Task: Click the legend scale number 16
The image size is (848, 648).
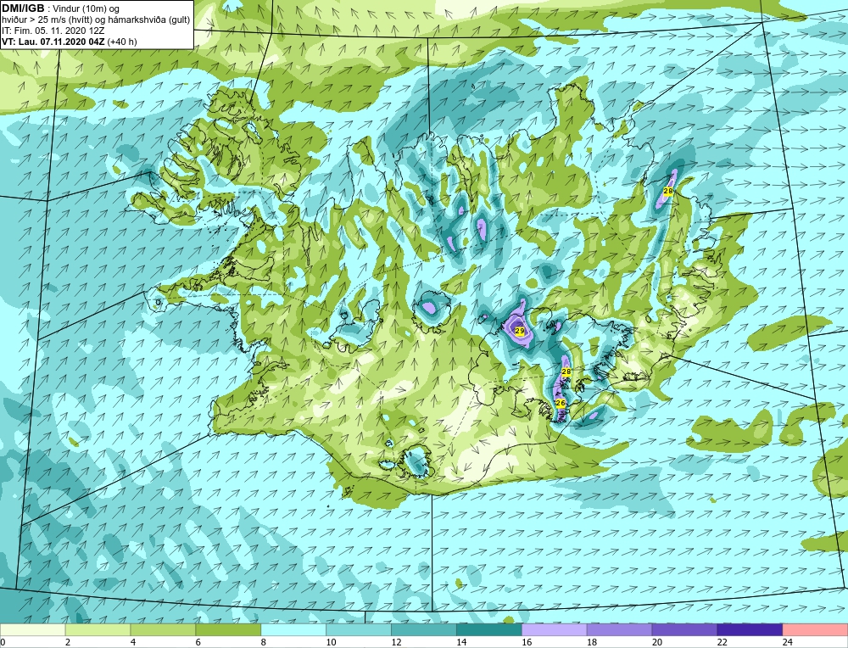Action: click(x=527, y=642)
